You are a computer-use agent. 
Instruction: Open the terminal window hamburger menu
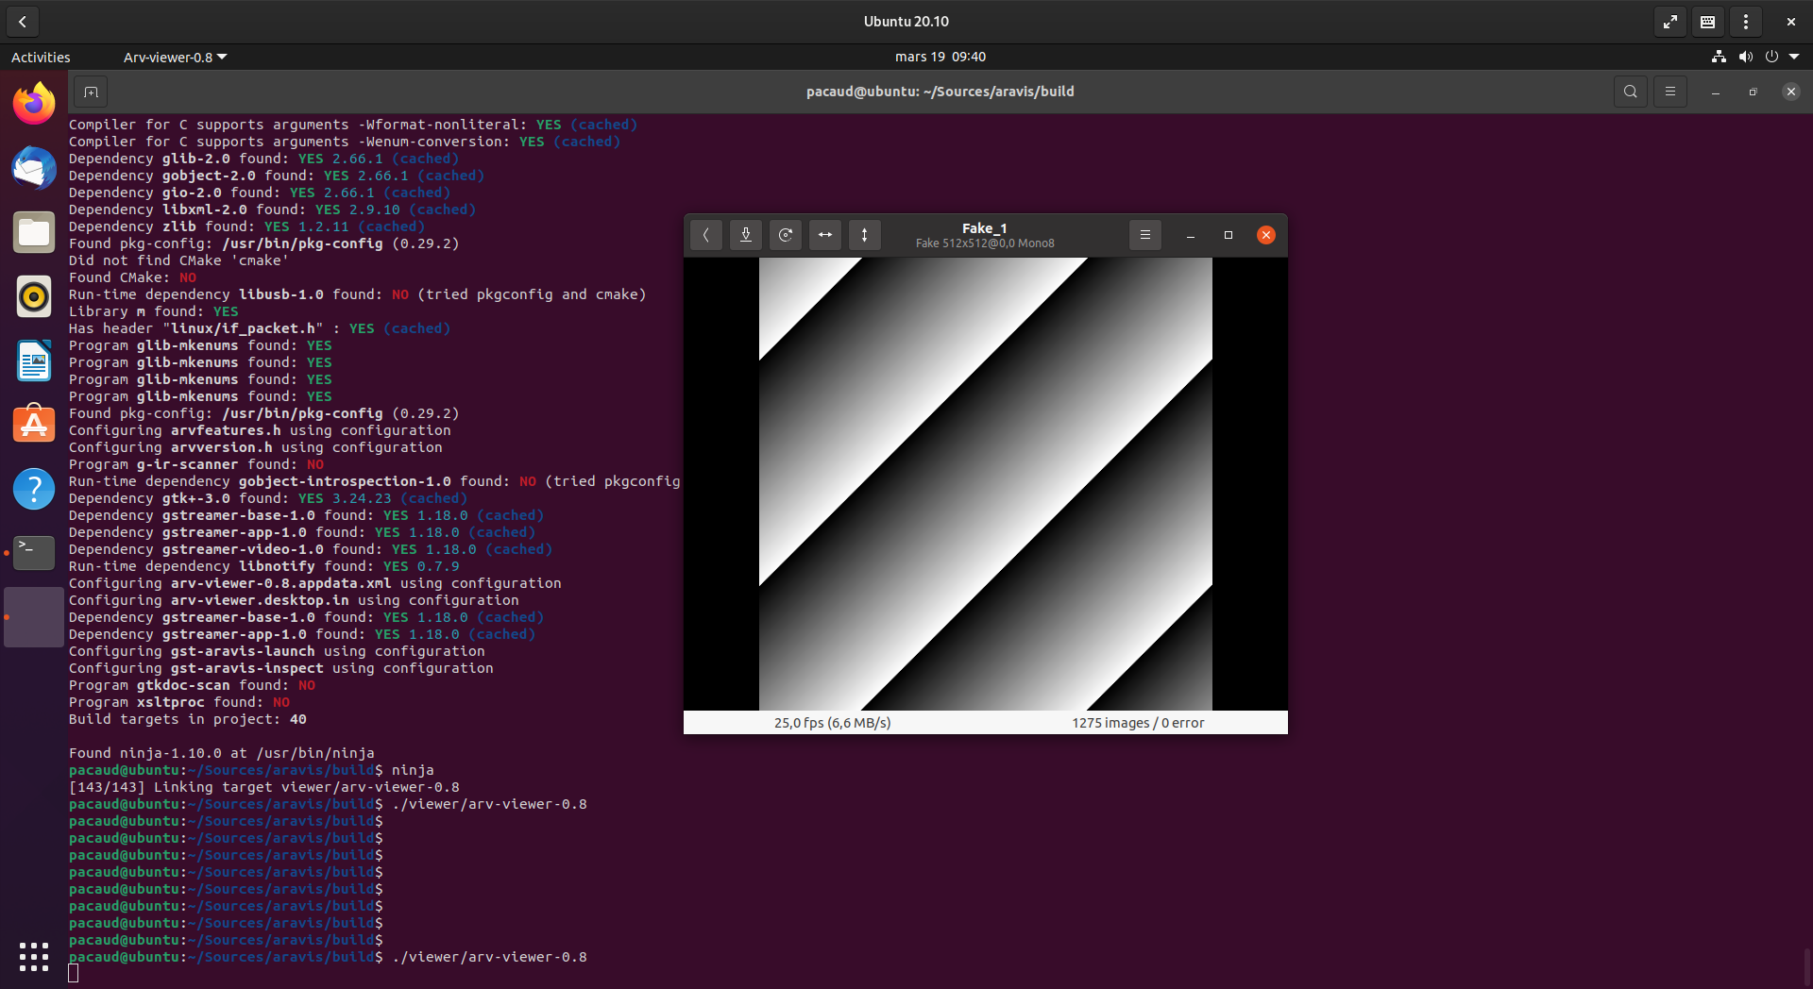click(1670, 91)
